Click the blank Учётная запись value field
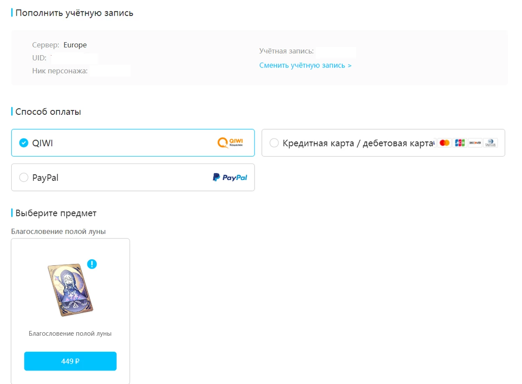The width and height of the screenshot is (522, 384). coord(336,52)
